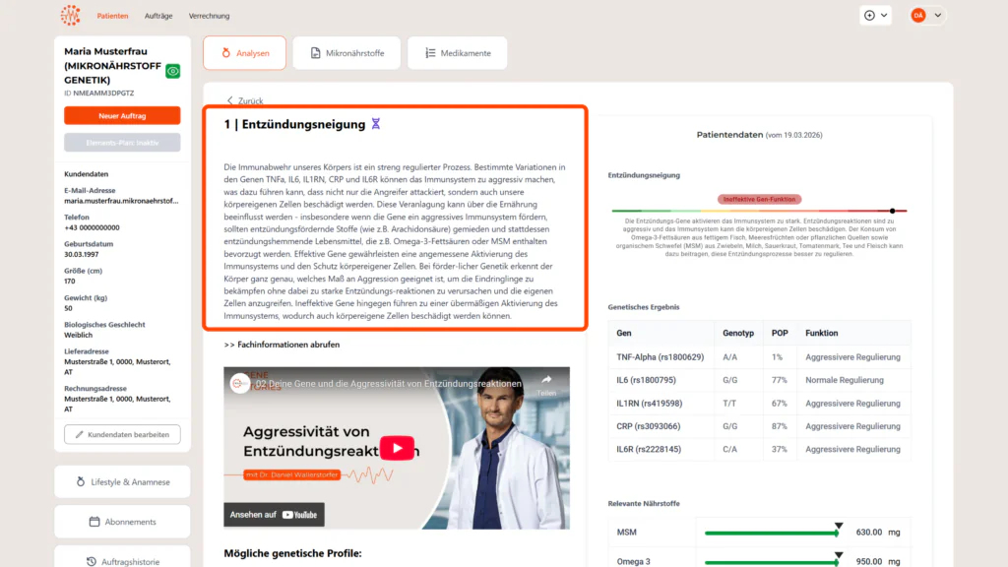Open Lifestyle & Anamnese section

[122, 482]
